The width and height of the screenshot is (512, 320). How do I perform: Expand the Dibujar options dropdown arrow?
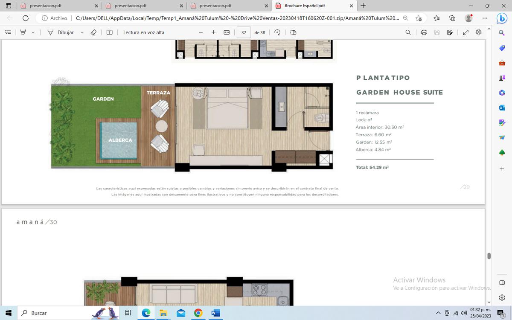(x=82, y=32)
